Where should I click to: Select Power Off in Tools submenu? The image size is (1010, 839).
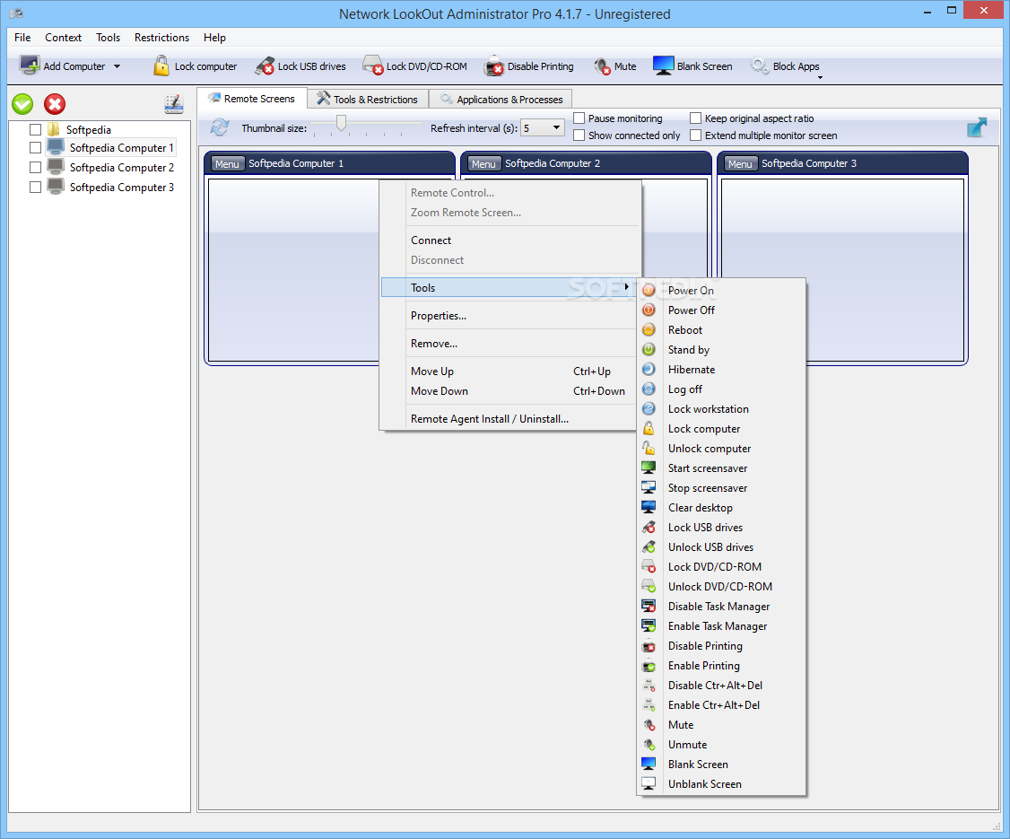tap(721, 310)
